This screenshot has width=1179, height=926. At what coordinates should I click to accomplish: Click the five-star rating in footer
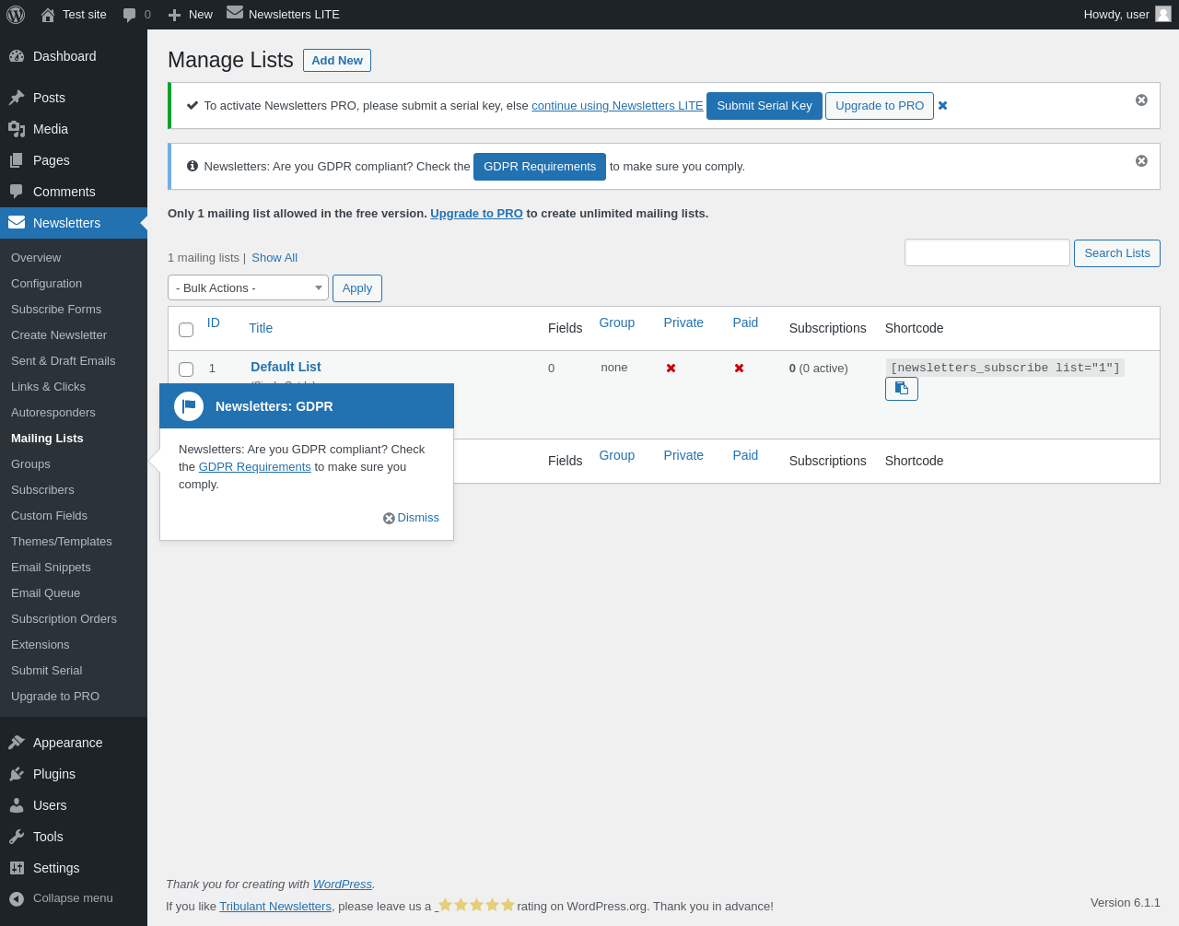[476, 905]
